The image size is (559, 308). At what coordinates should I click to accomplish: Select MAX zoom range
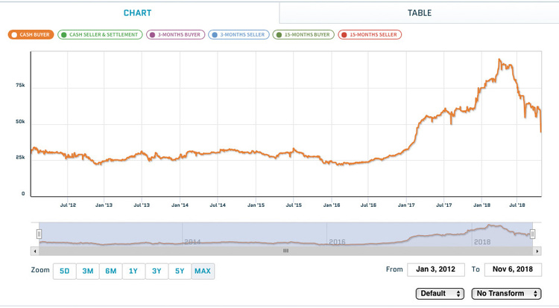[203, 271]
